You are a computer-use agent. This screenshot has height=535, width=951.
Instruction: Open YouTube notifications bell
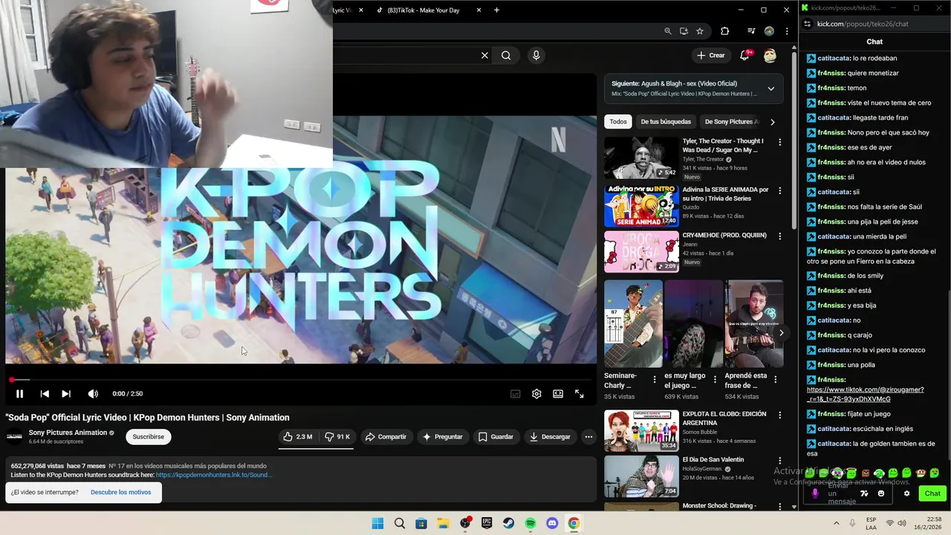[744, 55]
